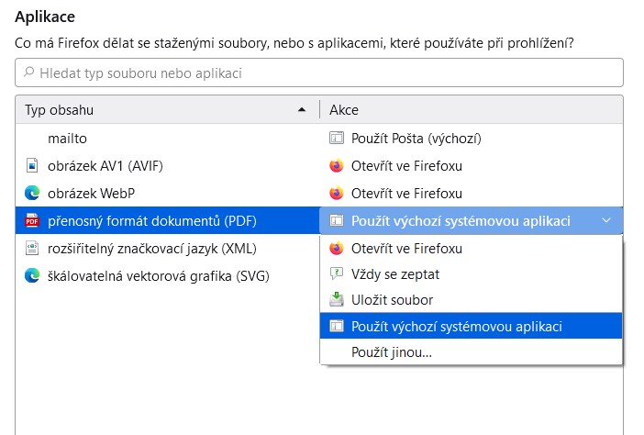Click the AVIF image file icon
644x435 pixels.
32,165
